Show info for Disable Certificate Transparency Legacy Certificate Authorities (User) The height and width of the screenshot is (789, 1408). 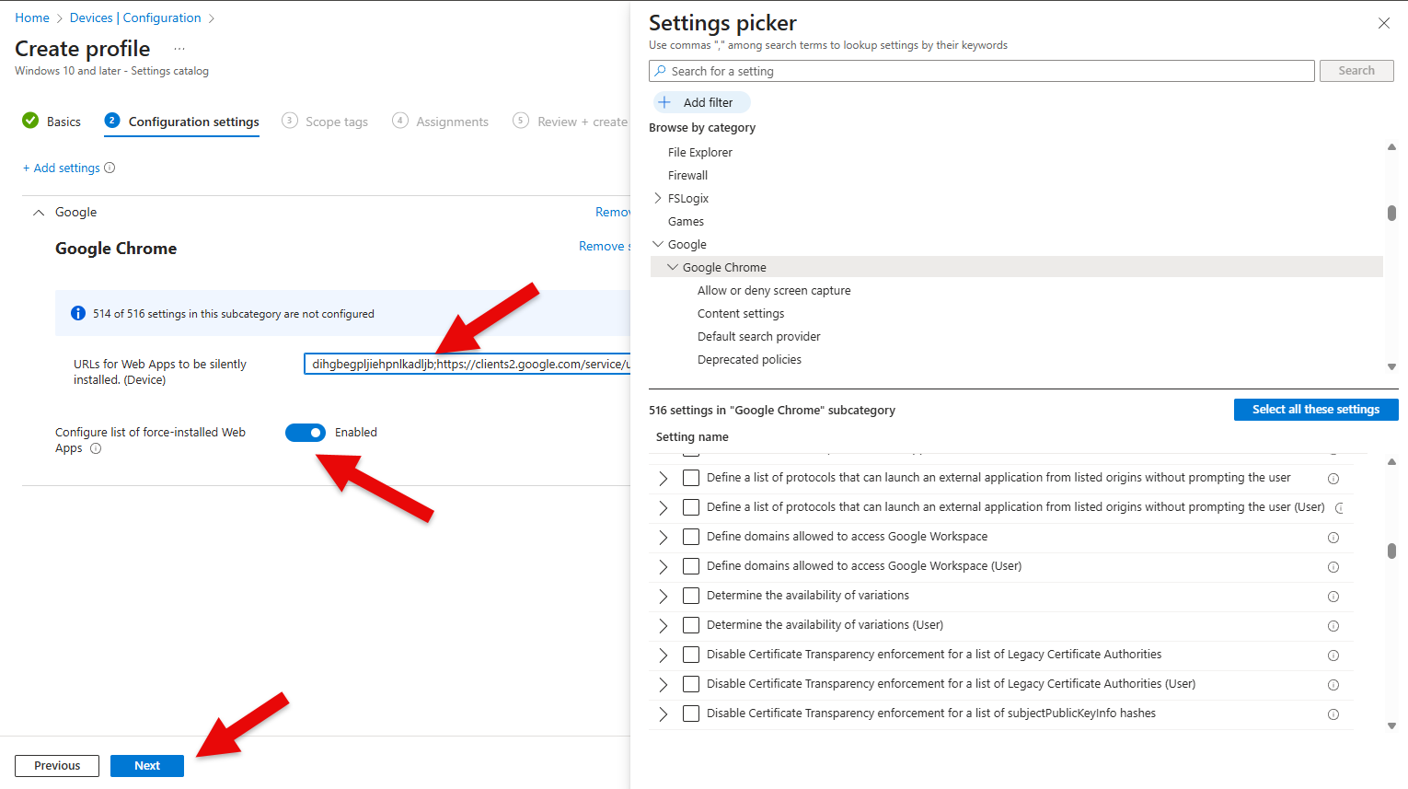coord(1333,685)
